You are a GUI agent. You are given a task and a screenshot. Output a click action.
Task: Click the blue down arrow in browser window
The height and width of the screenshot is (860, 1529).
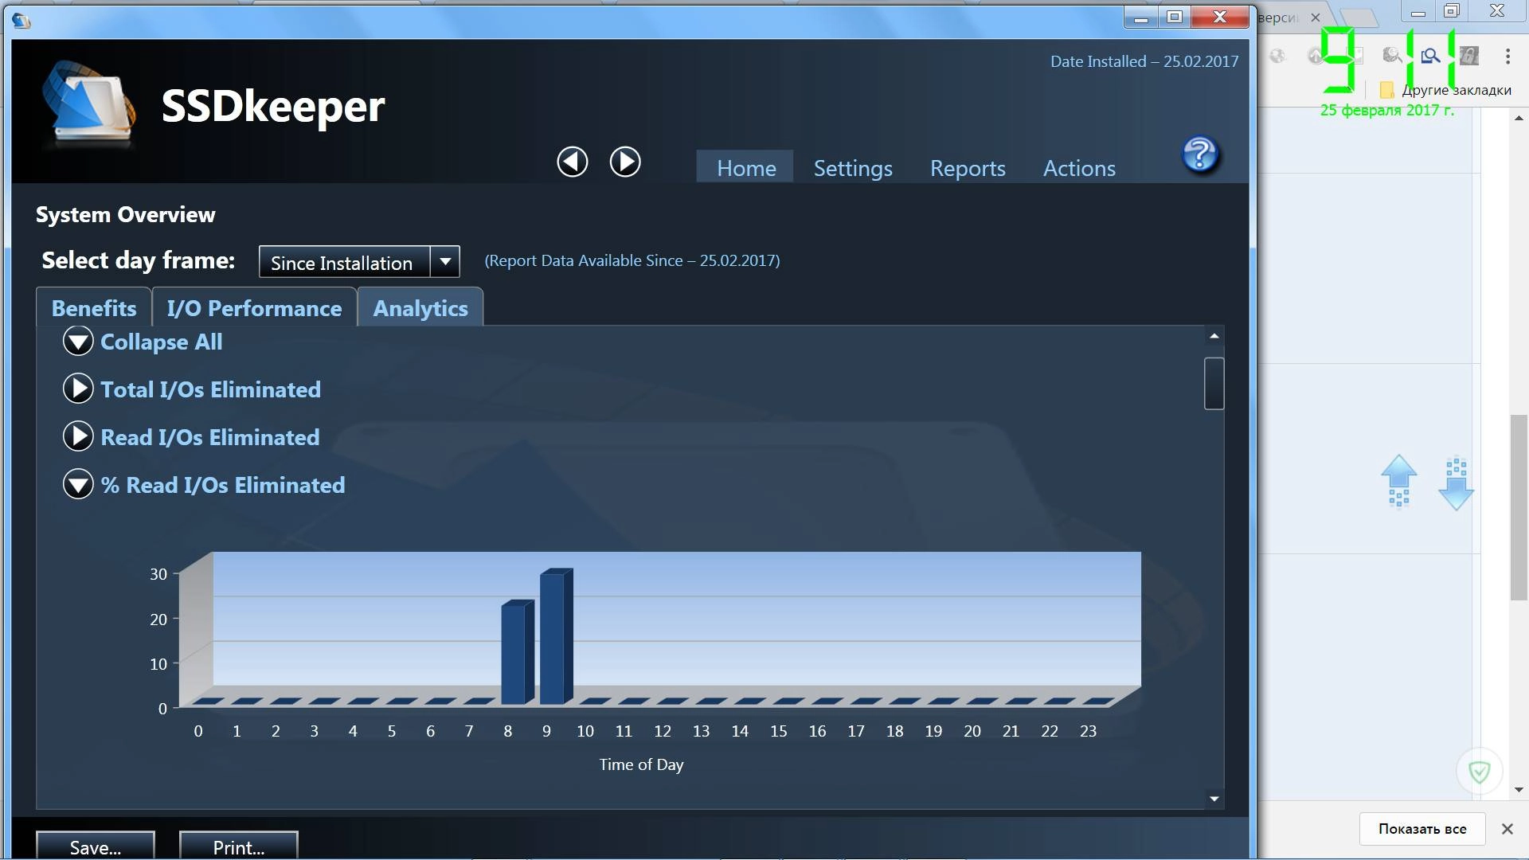click(1457, 483)
